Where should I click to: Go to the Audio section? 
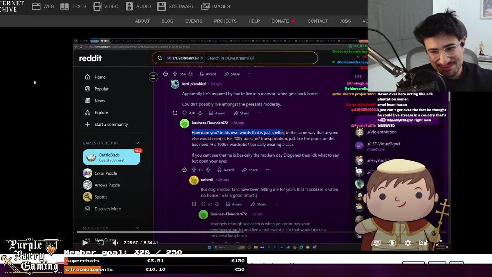138,6
